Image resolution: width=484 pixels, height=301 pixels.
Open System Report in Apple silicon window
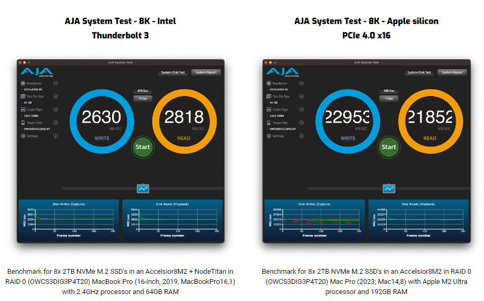[x=452, y=73]
